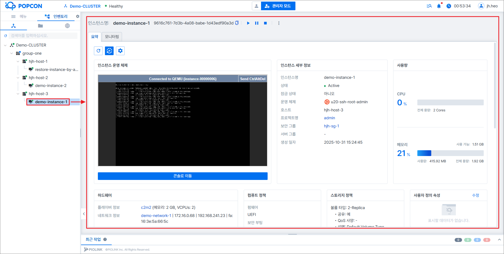Click the 콘솔로 이동 button
Screen dimensions: 504x254
tap(183, 176)
